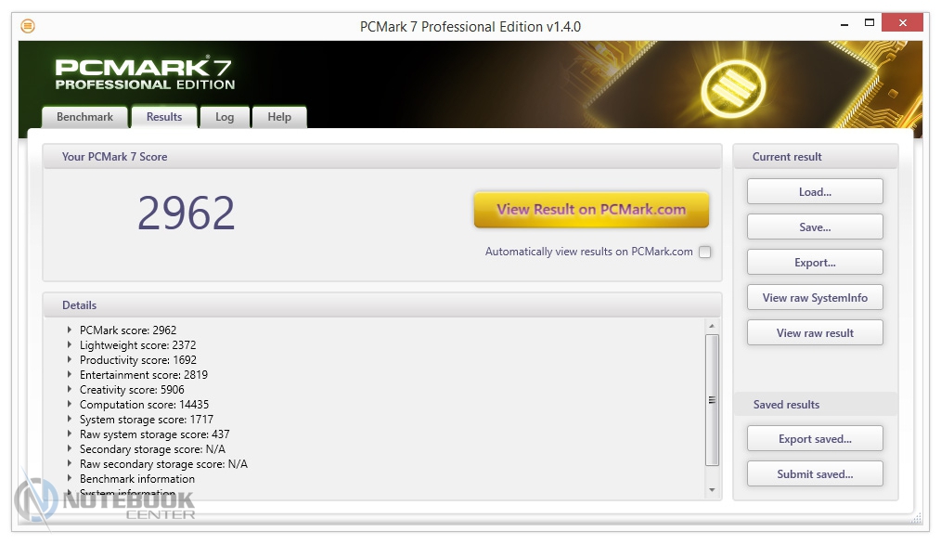Open the Help tab
The width and height of the screenshot is (941, 544).
[279, 117]
